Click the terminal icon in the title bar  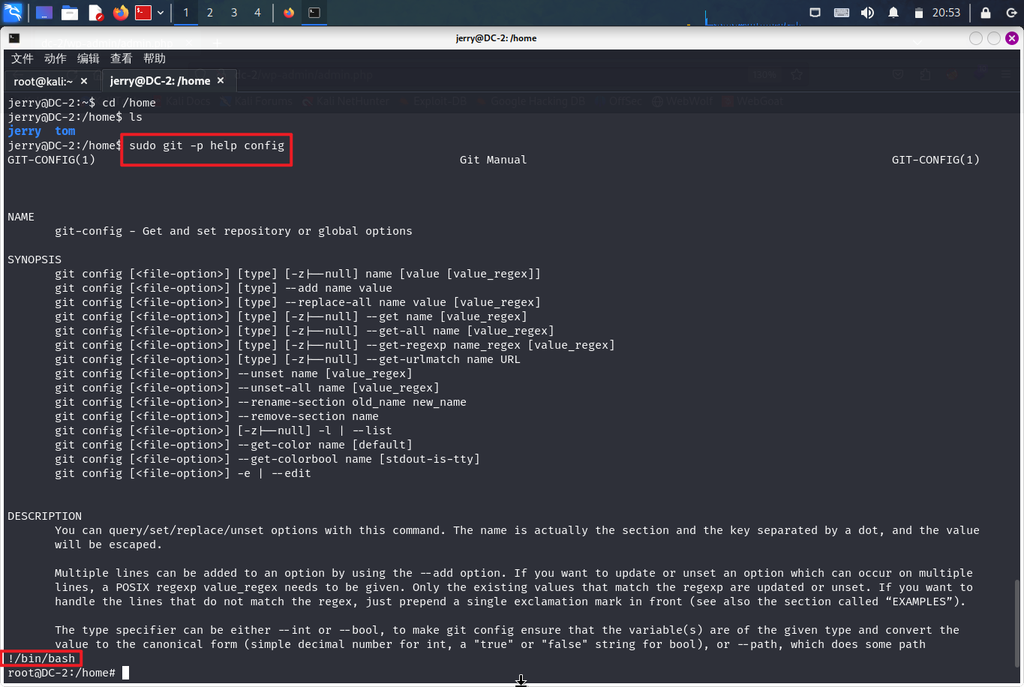pyautogui.click(x=14, y=38)
